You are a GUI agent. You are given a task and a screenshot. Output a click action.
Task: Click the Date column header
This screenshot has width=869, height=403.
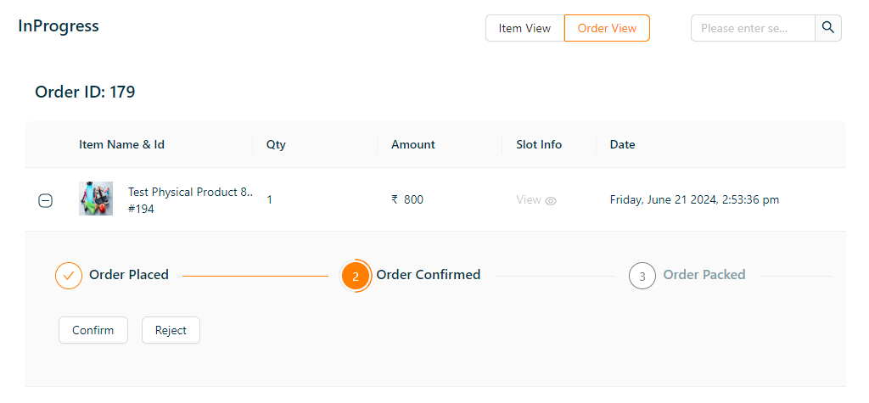pos(622,144)
